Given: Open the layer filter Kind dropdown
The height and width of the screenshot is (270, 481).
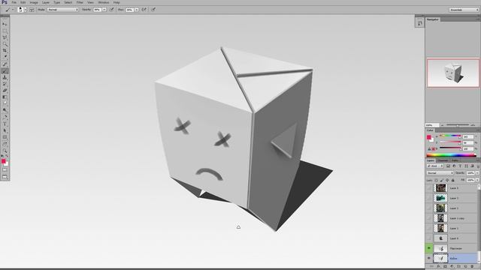Looking at the screenshot, I should pyautogui.click(x=435, y=166).
